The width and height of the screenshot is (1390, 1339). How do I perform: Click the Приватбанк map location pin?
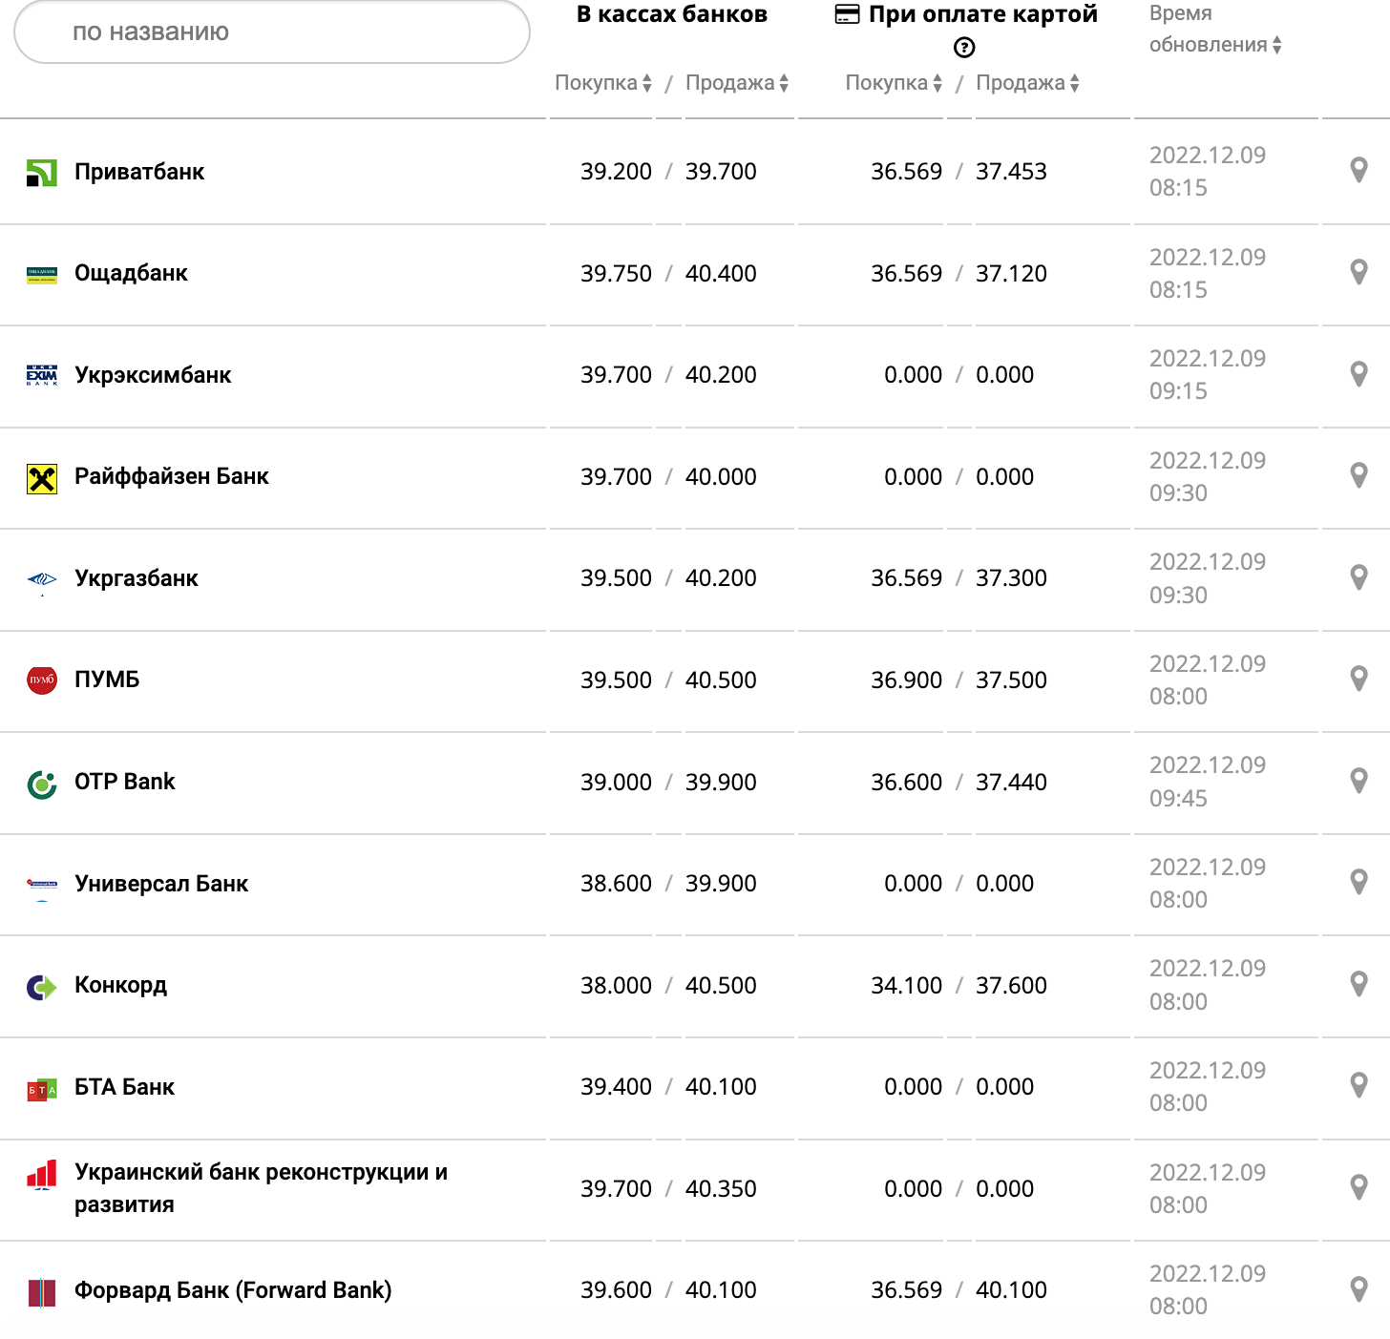1358,171
